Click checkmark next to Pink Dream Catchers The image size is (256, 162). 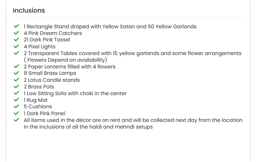tap(16, 33)
